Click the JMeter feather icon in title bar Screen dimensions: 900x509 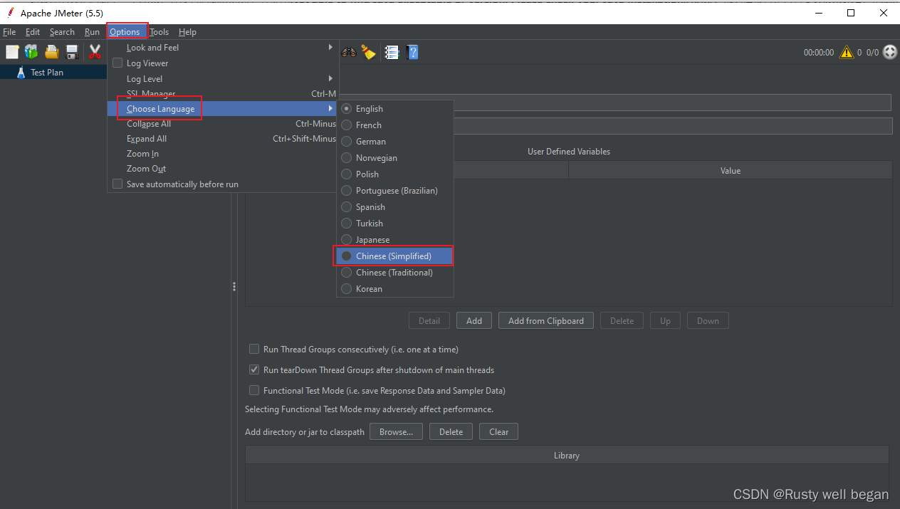(11, 13)
